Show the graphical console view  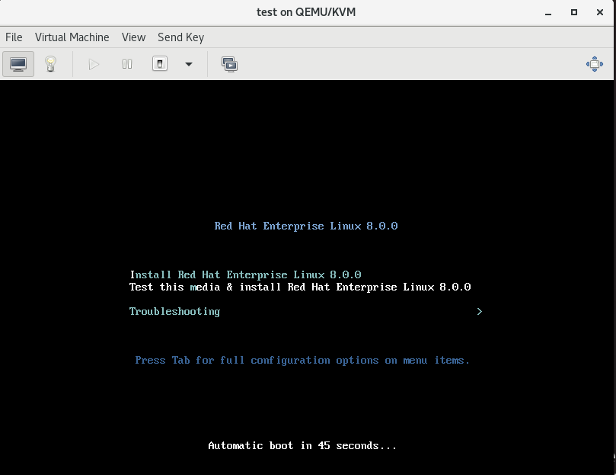point(18,64)
